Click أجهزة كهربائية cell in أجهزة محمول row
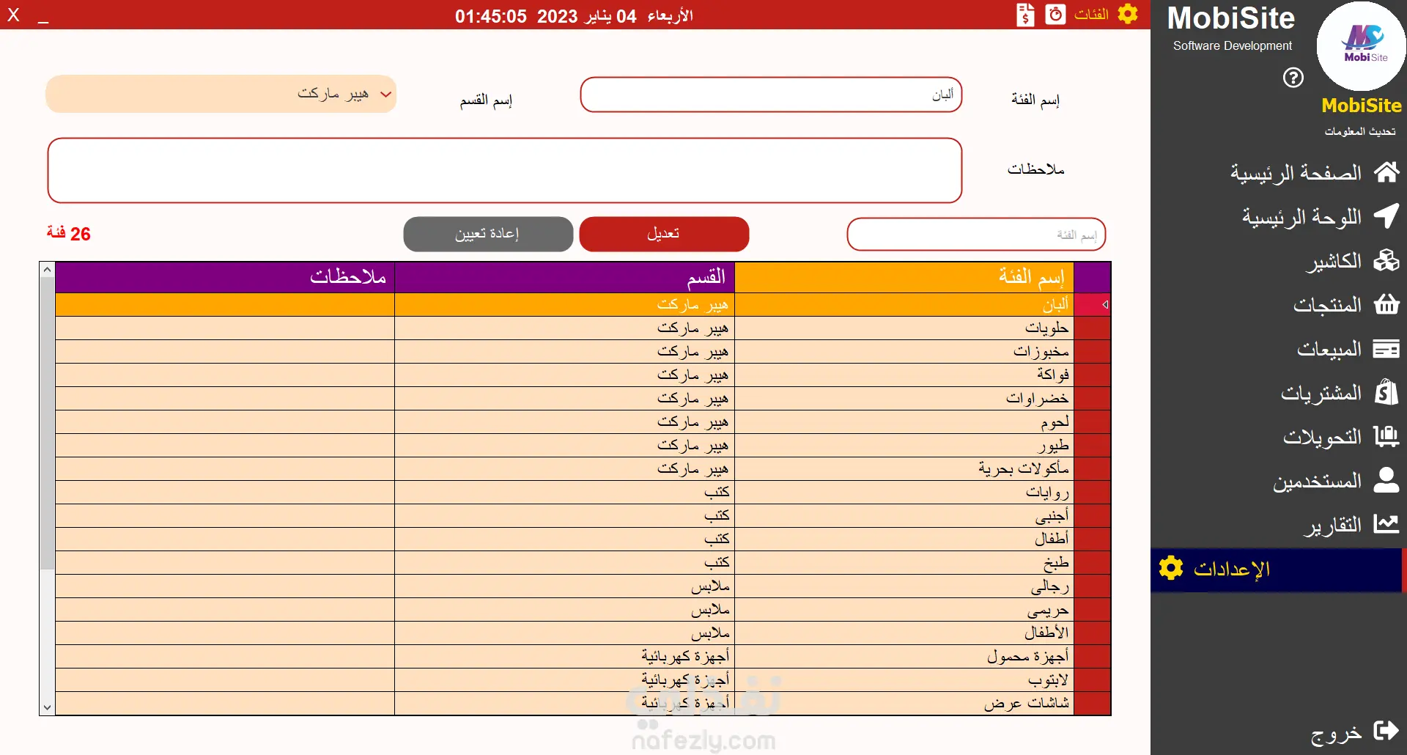The width and height of the screenshot is (1407, 755). click(565, 656)
